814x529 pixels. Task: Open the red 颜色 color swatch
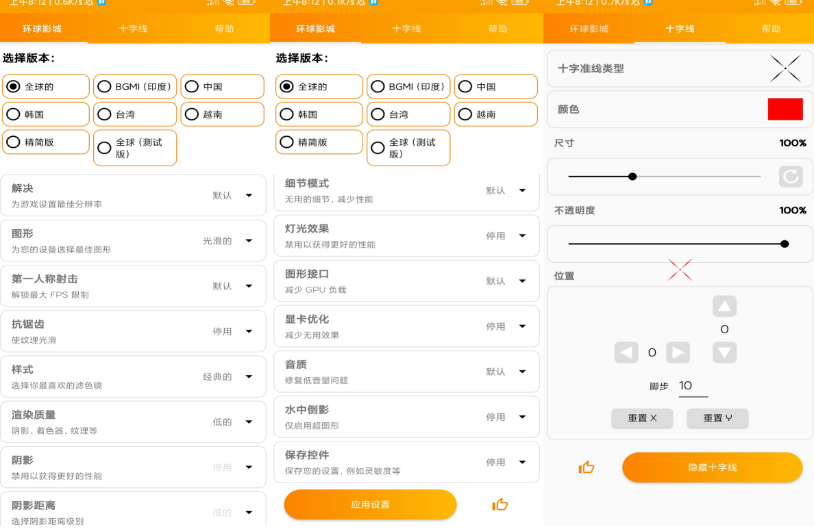pos(785,109)
